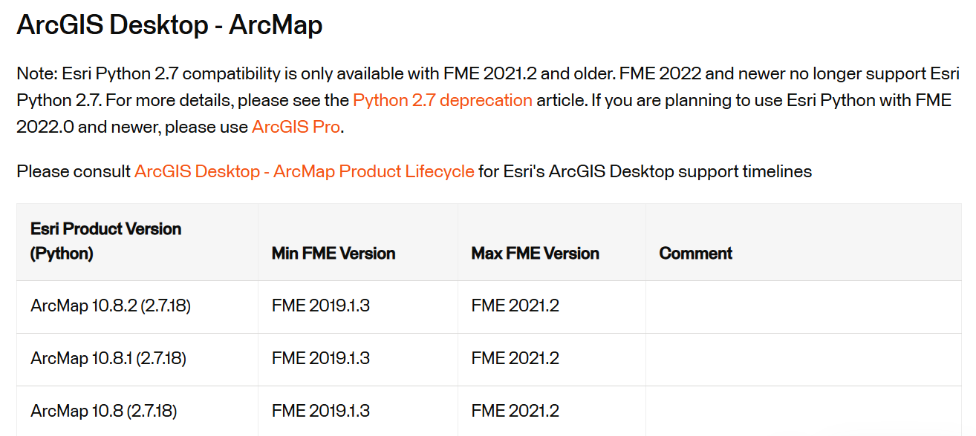Click Min FME 2019.1.3 in the ArcMap 10.8.2 row
Viewport: 976px width, 436px height.
[321, 305]
